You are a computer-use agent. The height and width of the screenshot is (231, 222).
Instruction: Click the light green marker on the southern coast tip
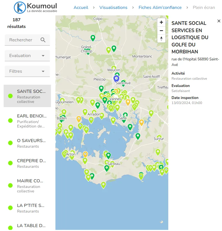[x=103, y=185]
